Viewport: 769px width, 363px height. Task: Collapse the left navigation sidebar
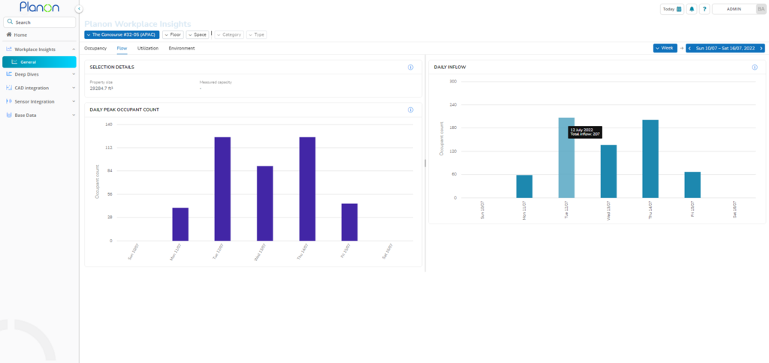(79, 9)
